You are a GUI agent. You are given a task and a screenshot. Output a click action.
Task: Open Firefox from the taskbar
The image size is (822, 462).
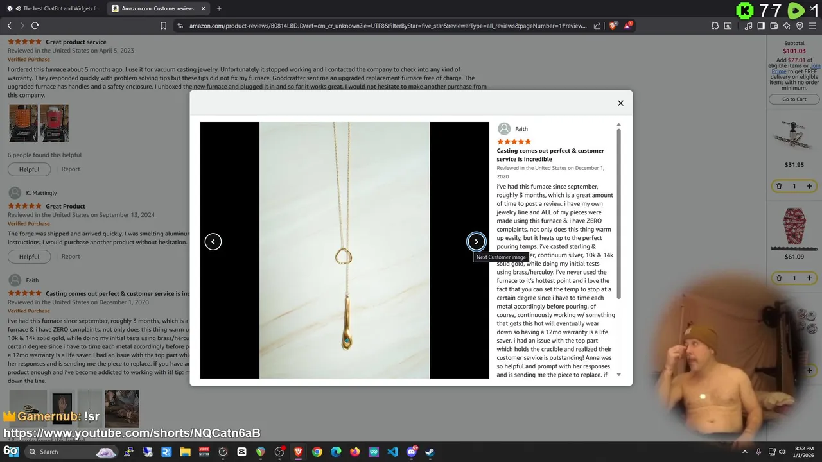point(354,452)
